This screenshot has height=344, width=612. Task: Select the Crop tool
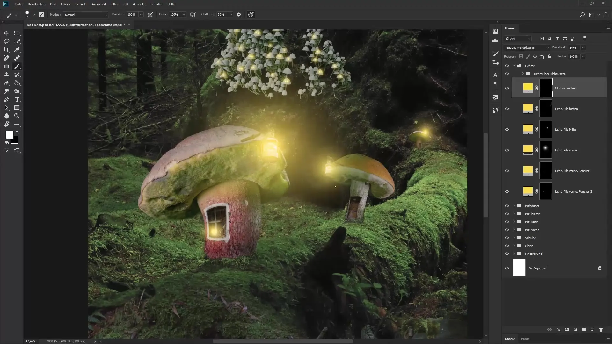(x=6, y=50)
